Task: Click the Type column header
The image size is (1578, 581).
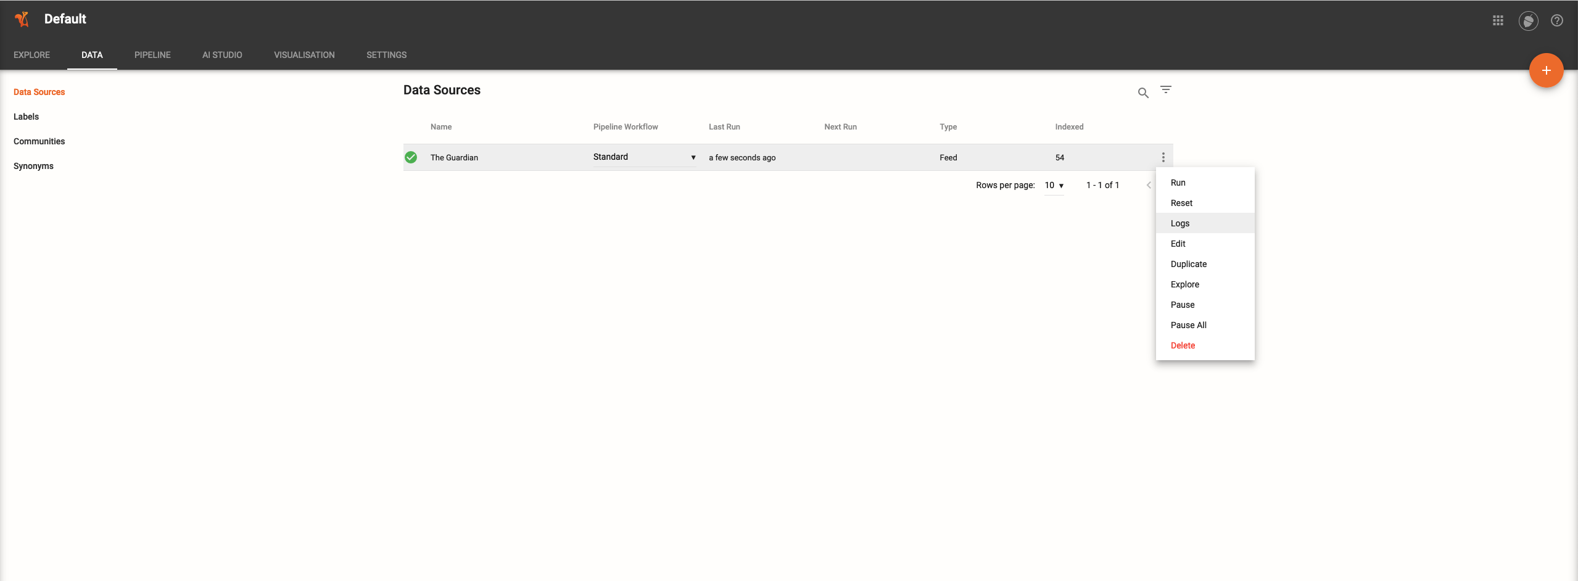Action: (948, 127)
